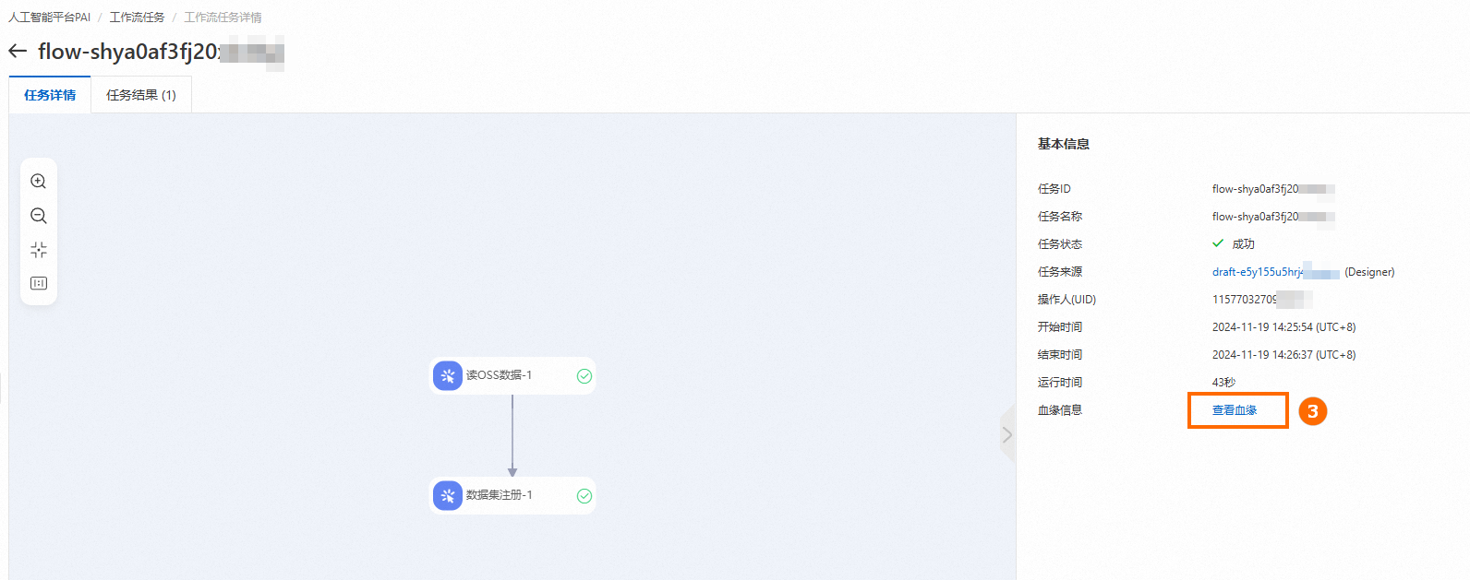This screenshot has height=580, width=1470.
Task: Select the 数据集注册-1 node label
Action: coord(499,495)
